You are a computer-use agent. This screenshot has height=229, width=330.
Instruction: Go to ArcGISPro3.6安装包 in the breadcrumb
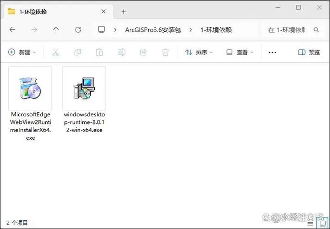[153, 30]
